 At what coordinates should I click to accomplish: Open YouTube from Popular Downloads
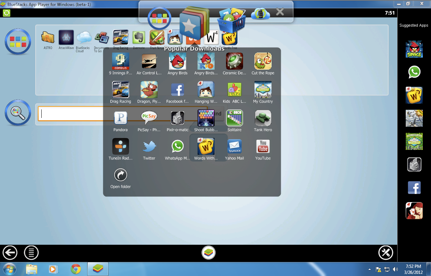pos(263,147)
